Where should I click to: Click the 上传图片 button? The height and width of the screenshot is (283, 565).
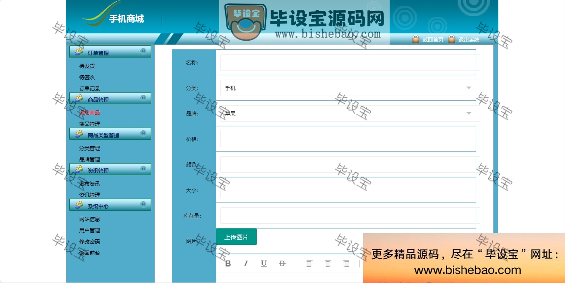(236, 237)
